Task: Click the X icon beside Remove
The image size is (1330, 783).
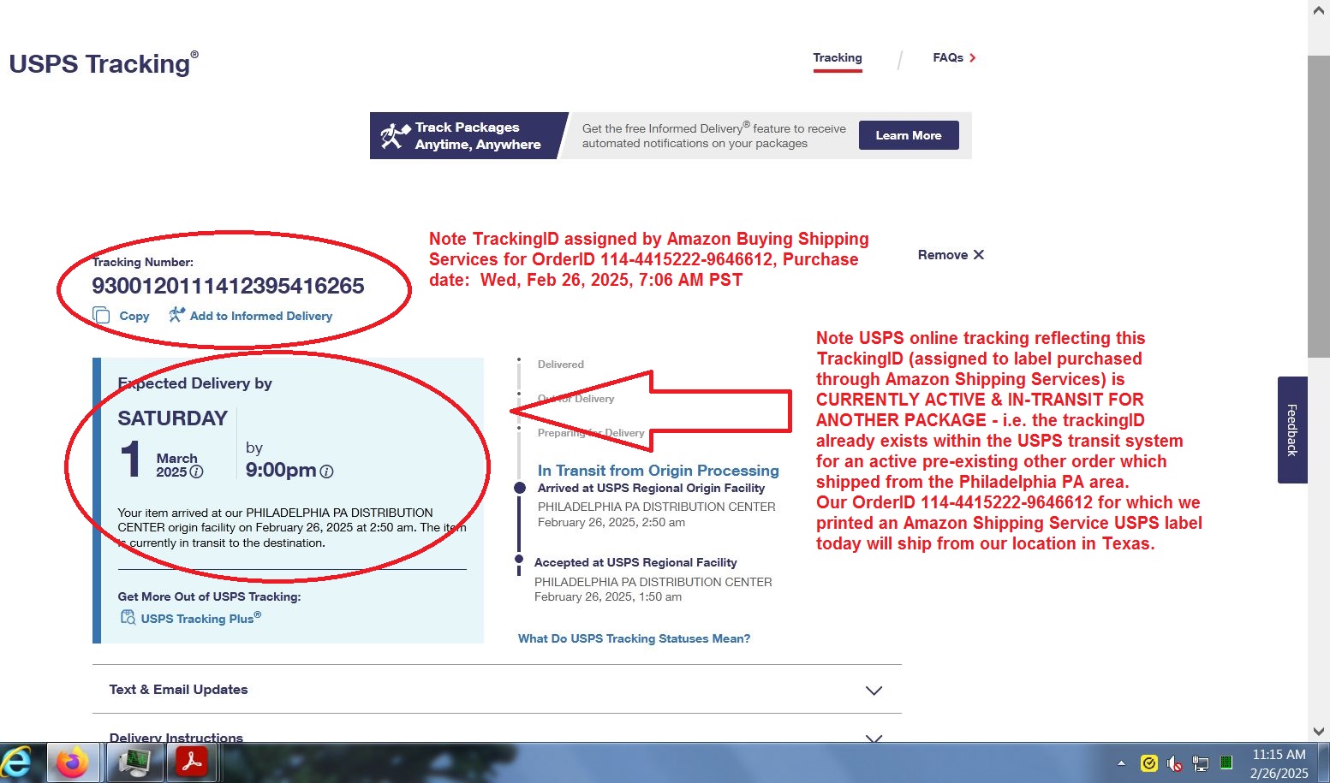Action: click(x=979, y=255)
